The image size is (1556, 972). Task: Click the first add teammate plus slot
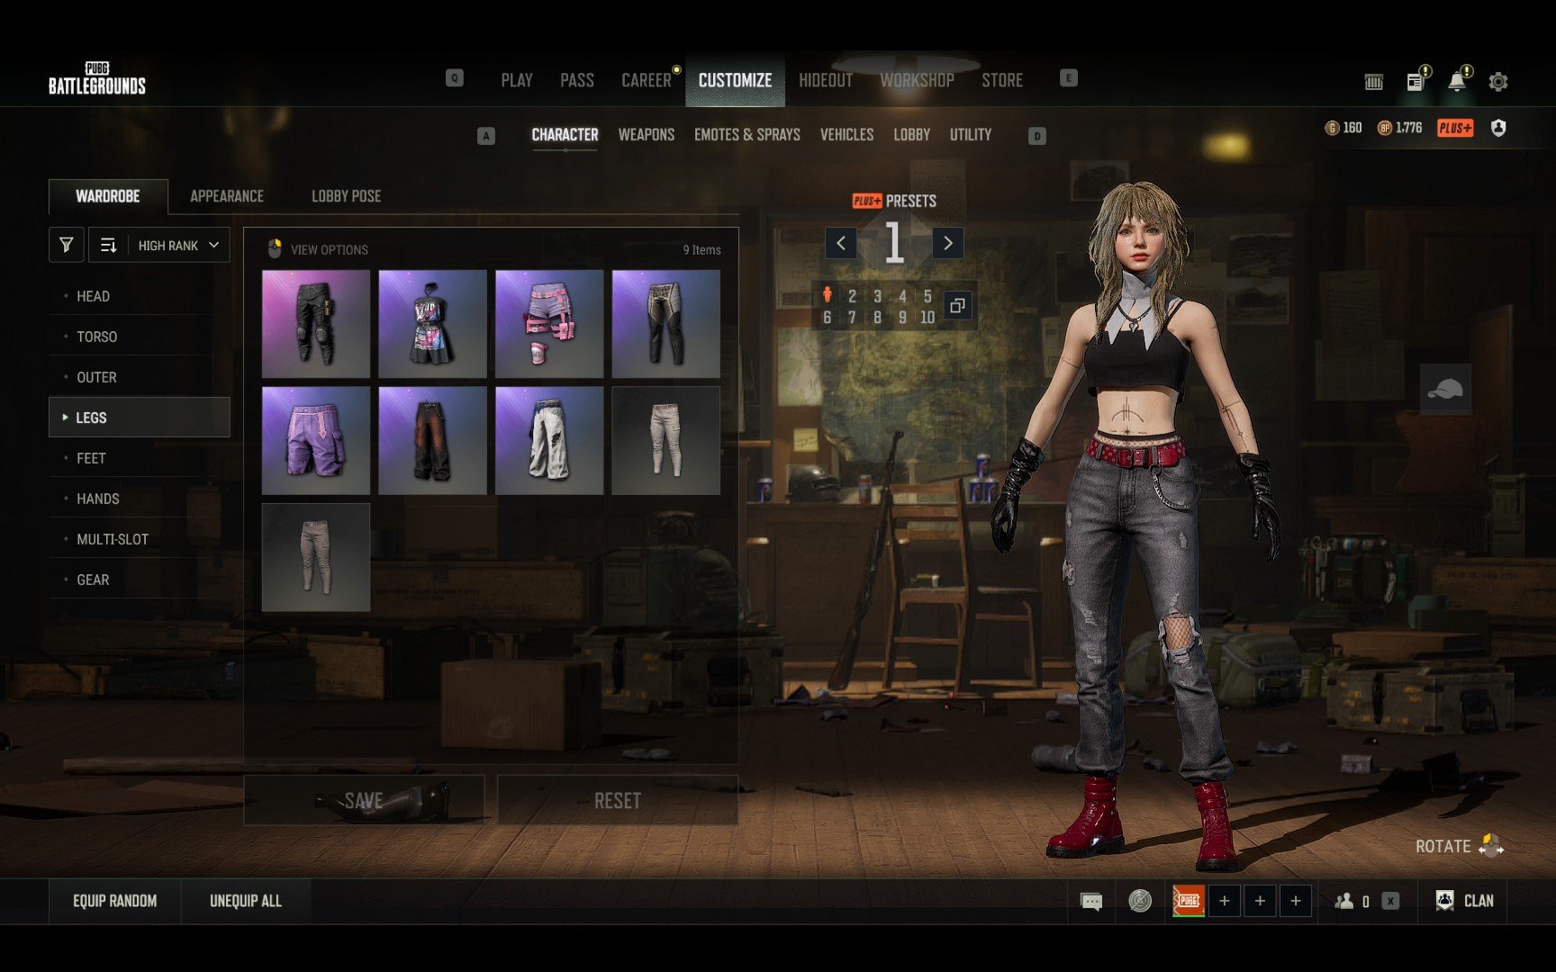(x=1224, y=901)
